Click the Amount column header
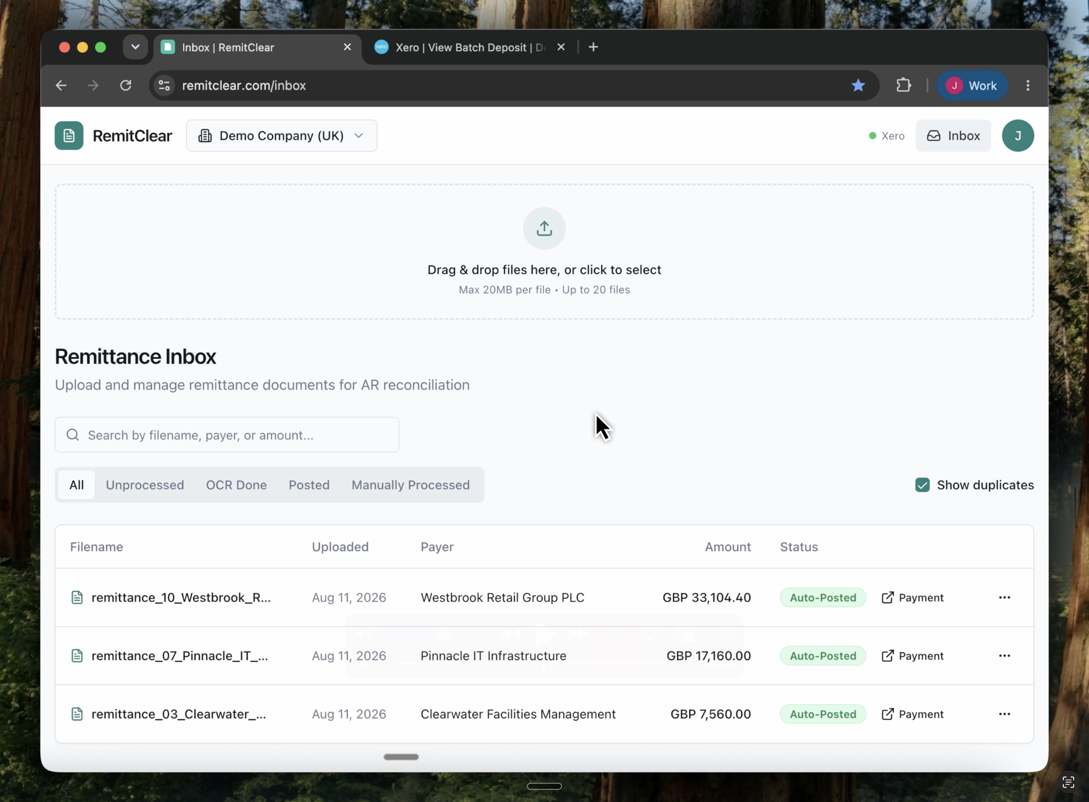Screen dimensions: 1089x802 point(728,547)
